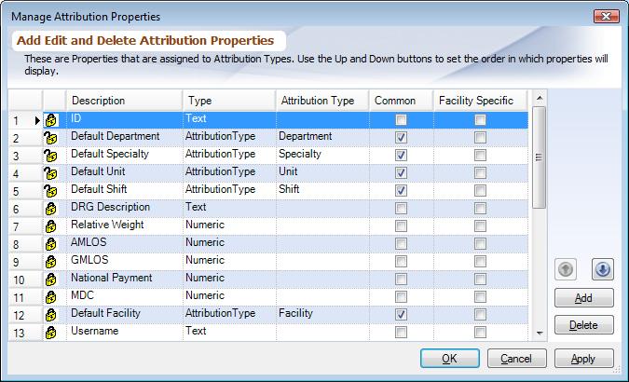This screenshot has height=382, width=629.
Task: Click the Apply button
Action: tap(583, 358)
